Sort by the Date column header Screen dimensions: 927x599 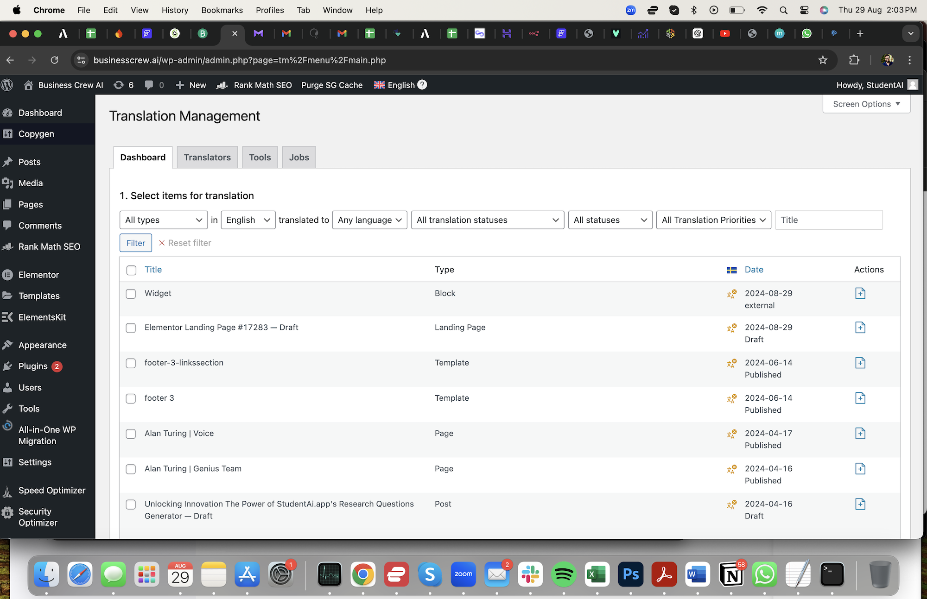[x=754, y=270]
